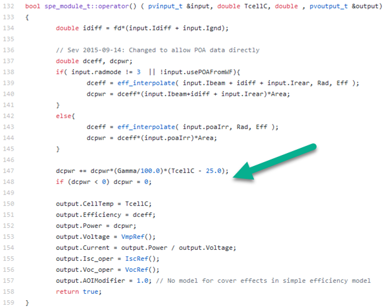Select line number 138
Screen dimensions: 387x308
(x=8, y=72)
